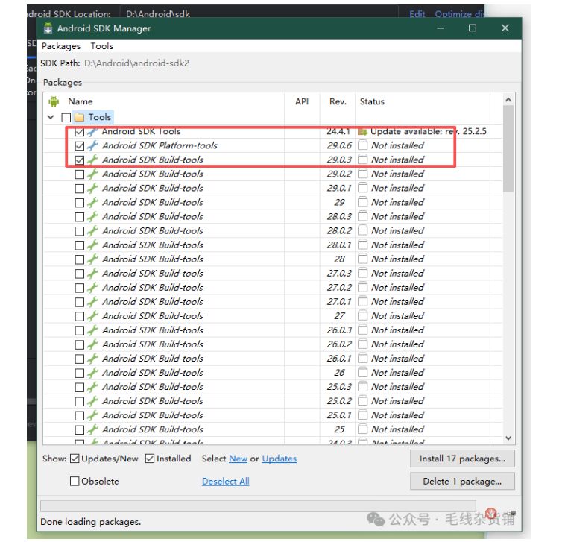
Task: Uncheck the Android SDK Tools checkbox
Action: pyautogui.click(x=80, y=132)
